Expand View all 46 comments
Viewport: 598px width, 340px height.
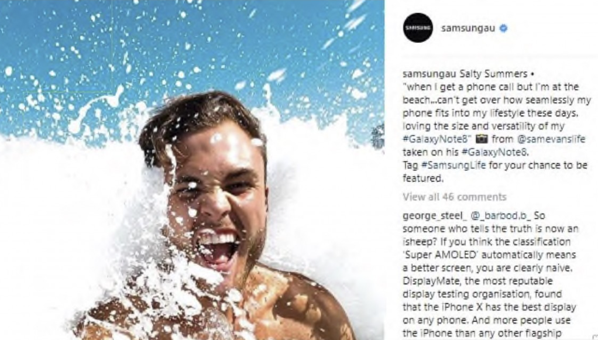pyautogui.click(x=455, y=197)
